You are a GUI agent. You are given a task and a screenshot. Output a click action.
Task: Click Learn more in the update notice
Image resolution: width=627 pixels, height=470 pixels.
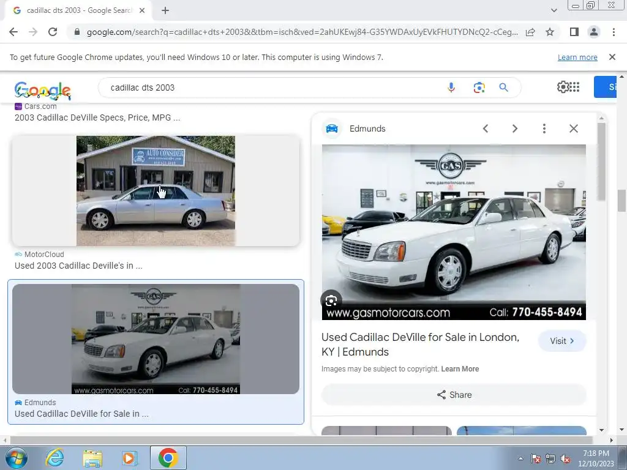[x=577, y=57]
